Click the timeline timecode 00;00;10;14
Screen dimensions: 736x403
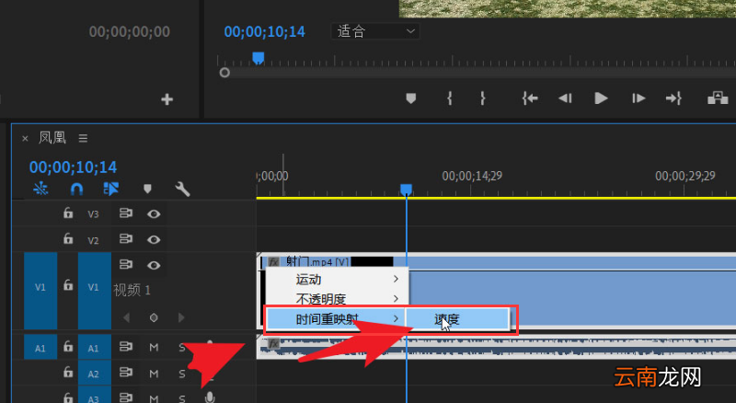73,167
